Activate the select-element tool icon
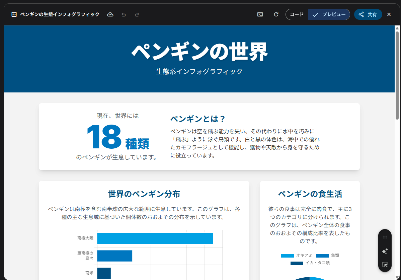Viewport: 401px width, 280px height. tap(385, 265)
